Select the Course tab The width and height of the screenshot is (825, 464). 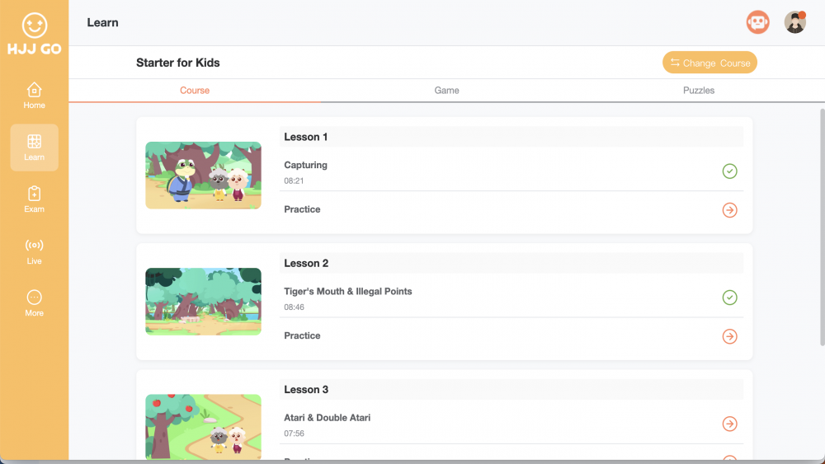pyautogui.click(x=195, y=91)
